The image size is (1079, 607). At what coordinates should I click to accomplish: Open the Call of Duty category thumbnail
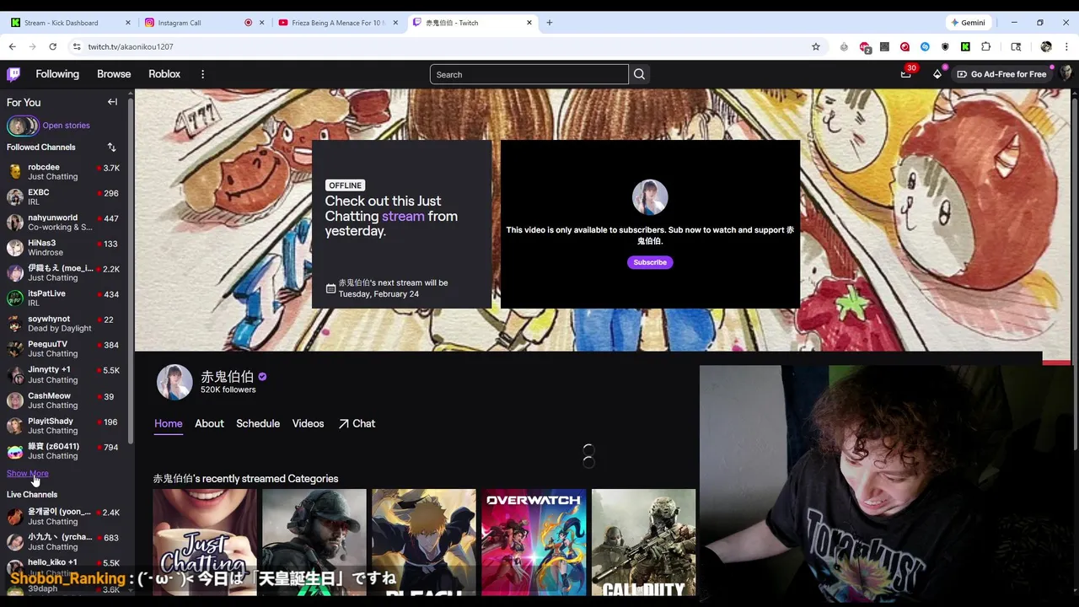pyautogui.click(x=643, y=542)
